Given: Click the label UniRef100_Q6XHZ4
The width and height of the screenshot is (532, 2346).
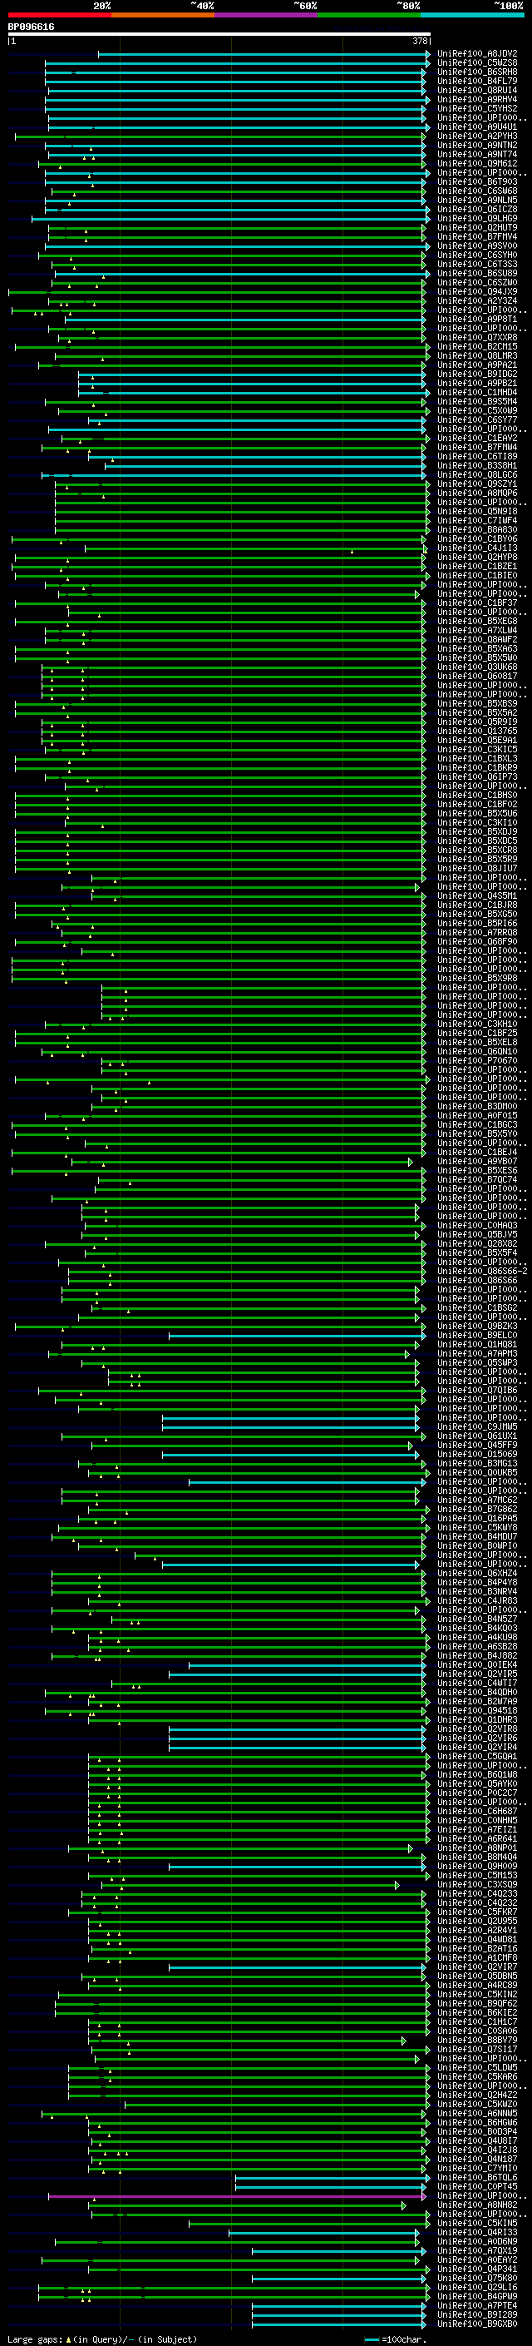Looking at the screenshot, I should click(477, 1574).
